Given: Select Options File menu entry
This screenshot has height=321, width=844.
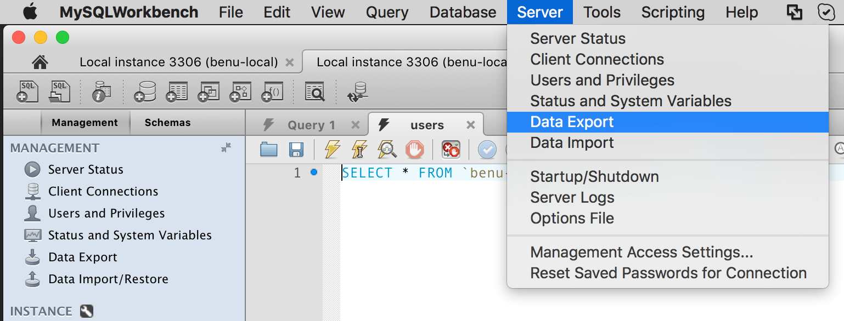Looking at the screenshot, I should pyautogui.click(x=667, y=218).
